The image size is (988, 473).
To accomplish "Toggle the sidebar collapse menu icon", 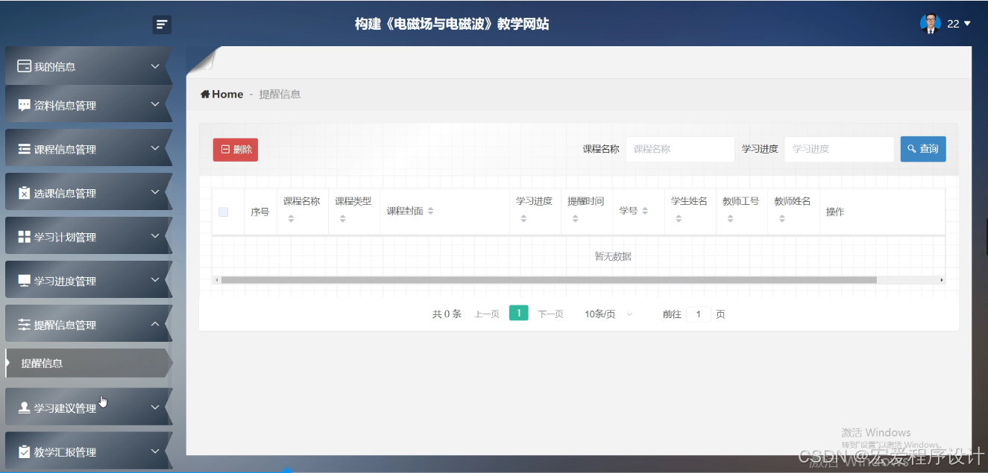I will (x=162, y=25).
